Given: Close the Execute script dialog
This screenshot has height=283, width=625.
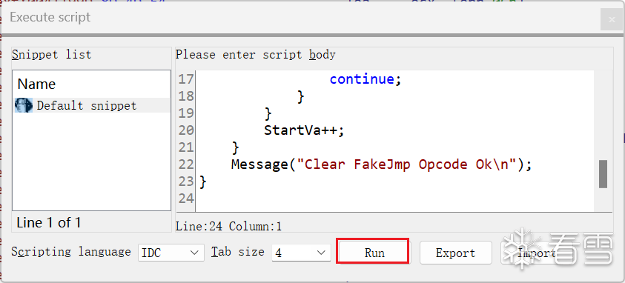Looking at the screenshot, I should pyautogui.click(x=611, y=19).
